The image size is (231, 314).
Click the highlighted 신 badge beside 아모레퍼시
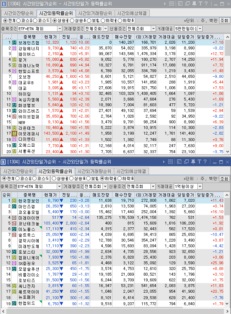click(x=14, y=133)
